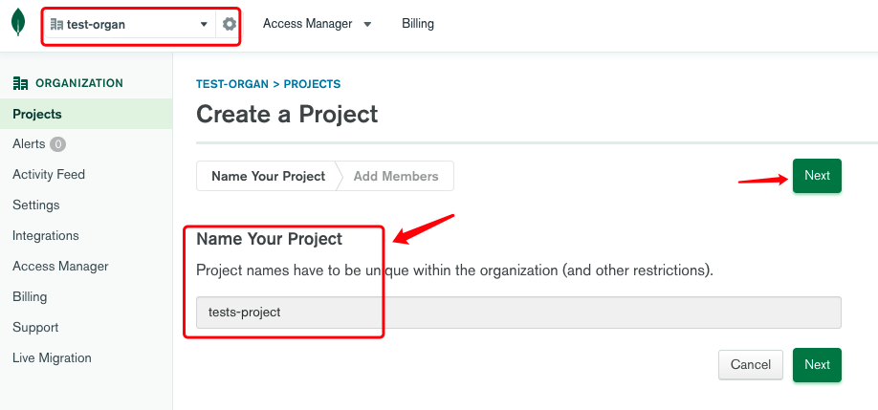Open Integrations in the sidebar
The image size is (878, 410).
tap(46, 236)
